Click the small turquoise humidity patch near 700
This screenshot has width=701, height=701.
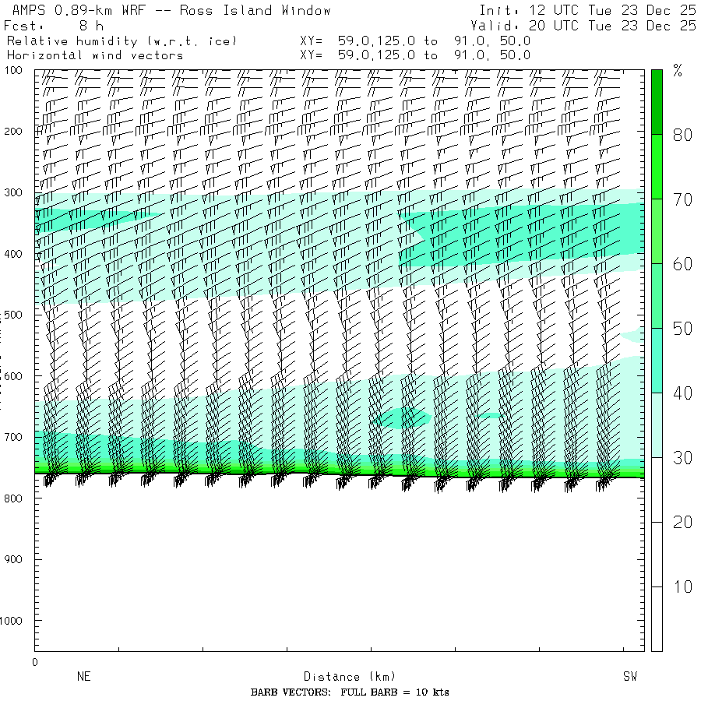[402, 418]
